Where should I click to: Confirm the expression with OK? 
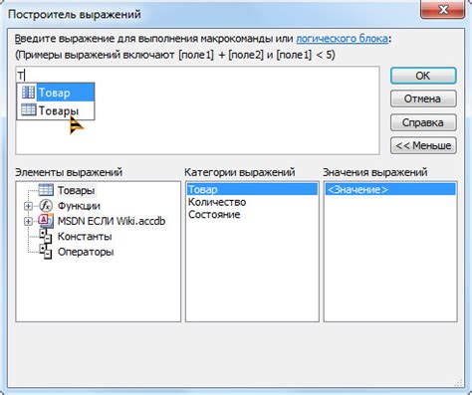click(x=423, y=76)
